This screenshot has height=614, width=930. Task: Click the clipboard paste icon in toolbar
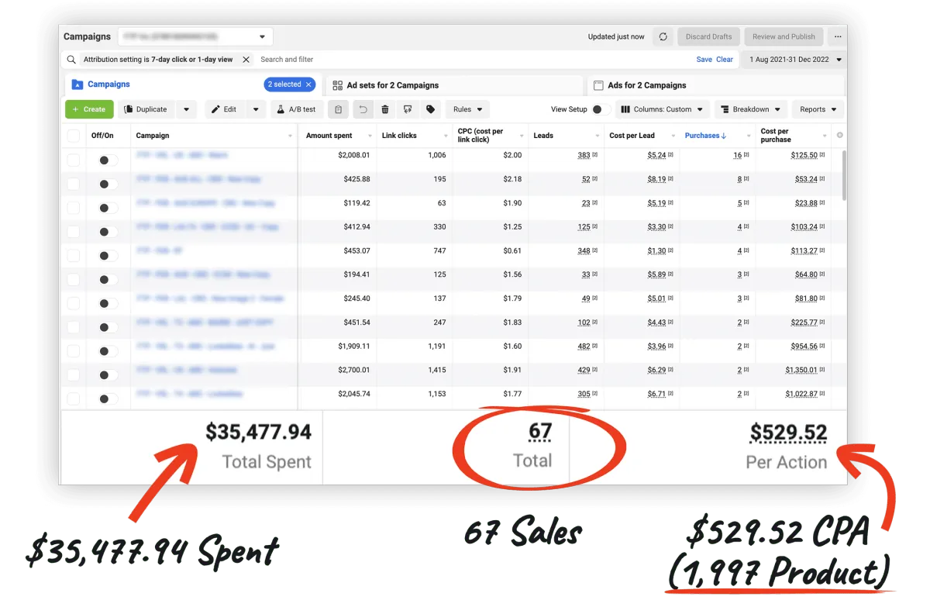coord(338,109)
